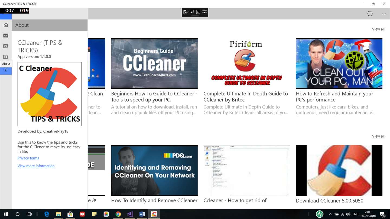390x219 pixels.
Task: Open Microsoft Store from the taskbar
Action: tap(70, 214)
